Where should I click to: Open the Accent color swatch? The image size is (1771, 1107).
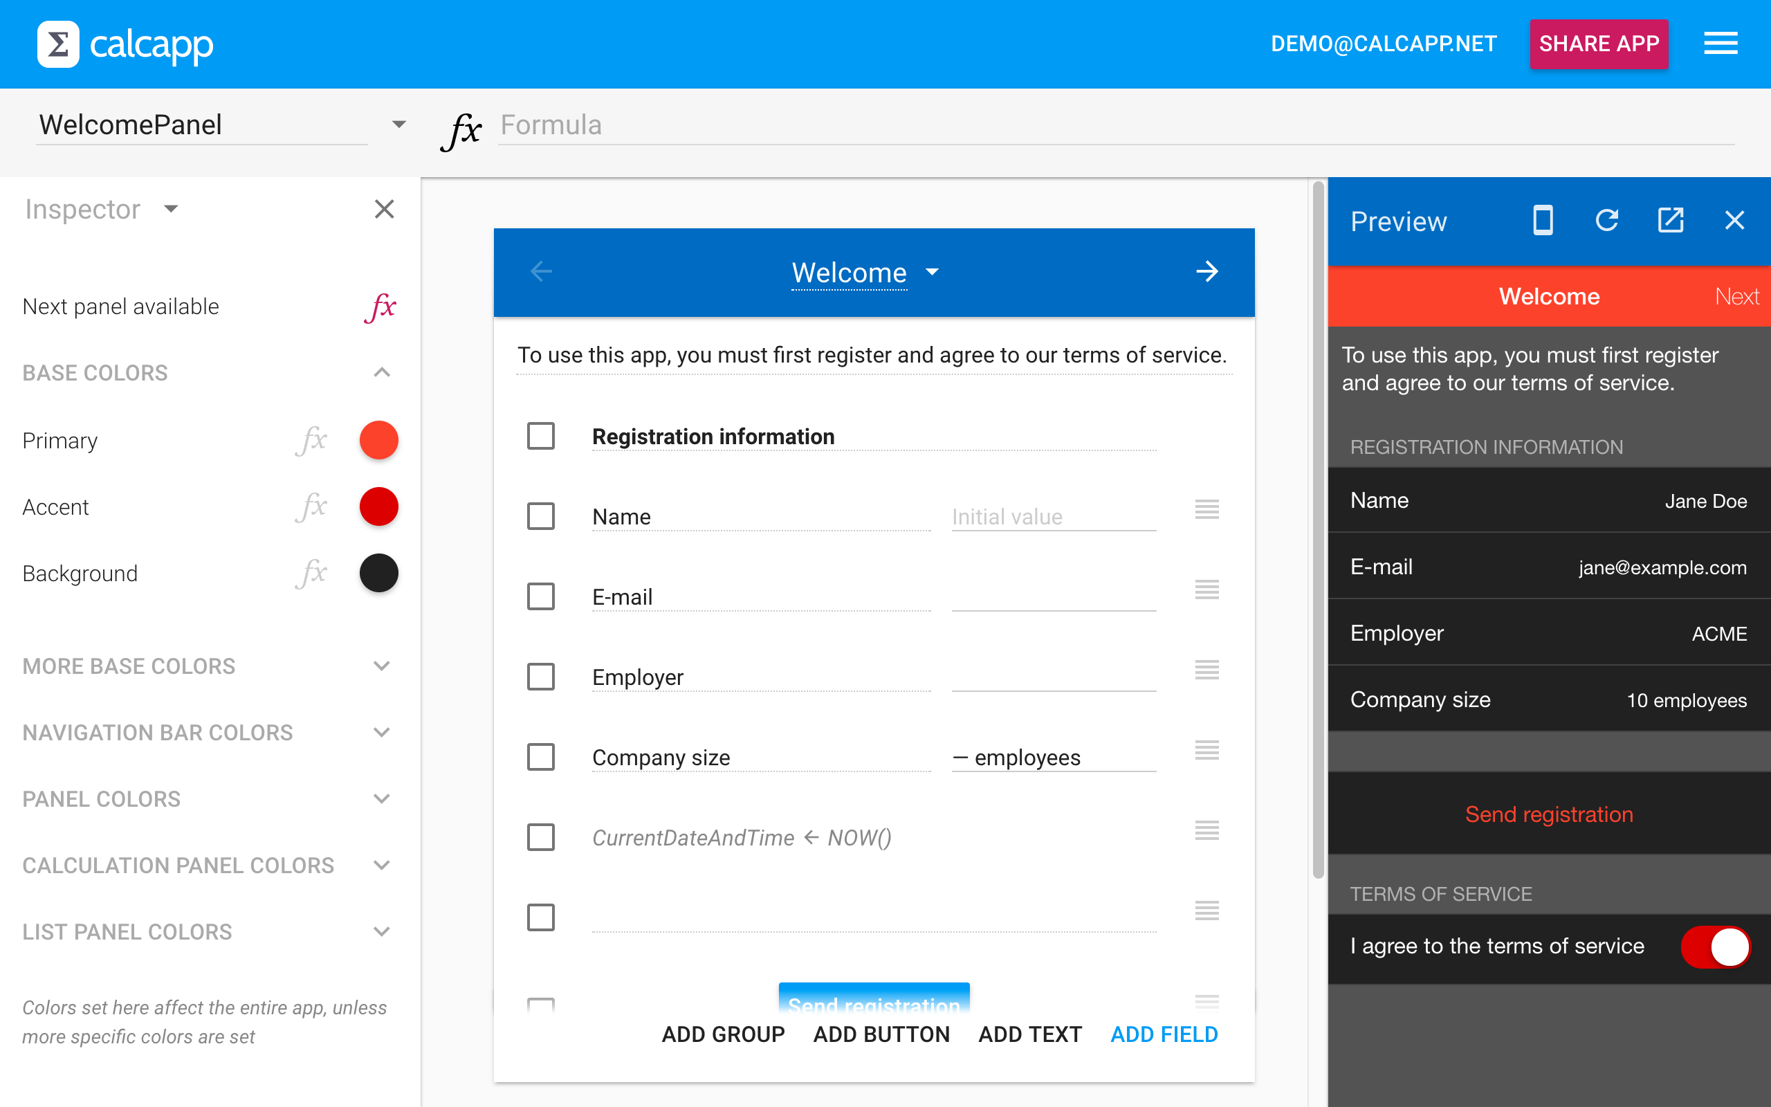378,506
